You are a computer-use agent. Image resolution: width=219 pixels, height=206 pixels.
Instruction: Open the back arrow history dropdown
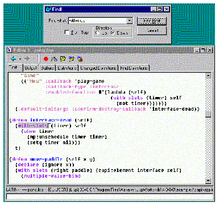pyautogui.click(x=20, y=59)
